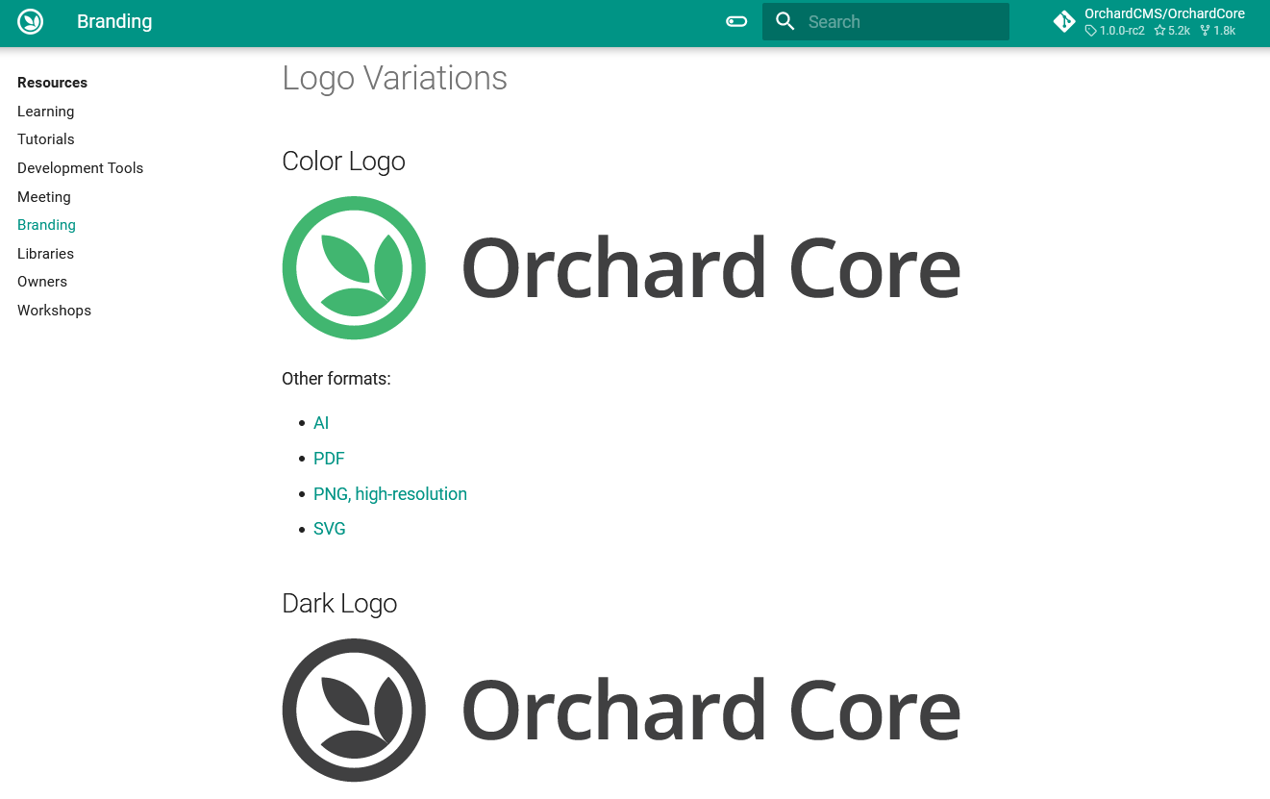
Task: Click the Dark Logo image
Action: click(x=621, y=710)
